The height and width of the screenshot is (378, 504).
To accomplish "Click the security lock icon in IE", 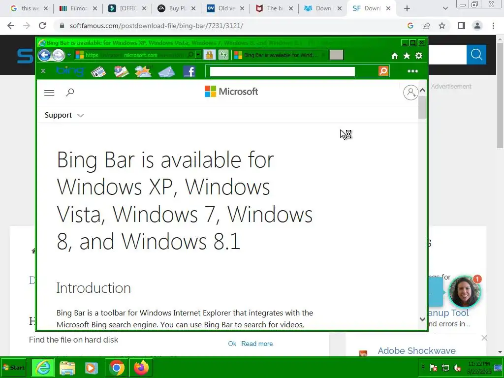I will pyautogui.click(x=209, y=55).
